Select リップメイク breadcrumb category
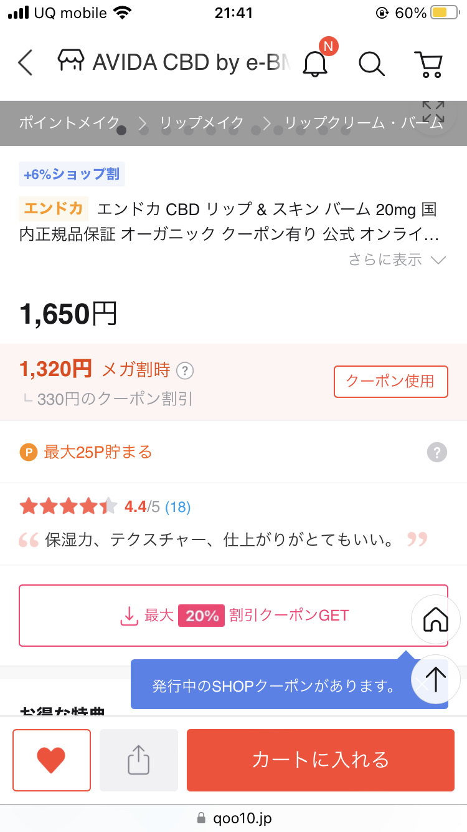467x832 pixels. tap(202, 123)
